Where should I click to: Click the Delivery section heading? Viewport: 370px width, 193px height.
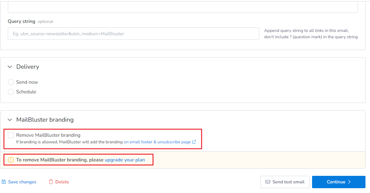click(x=28, y=67)
